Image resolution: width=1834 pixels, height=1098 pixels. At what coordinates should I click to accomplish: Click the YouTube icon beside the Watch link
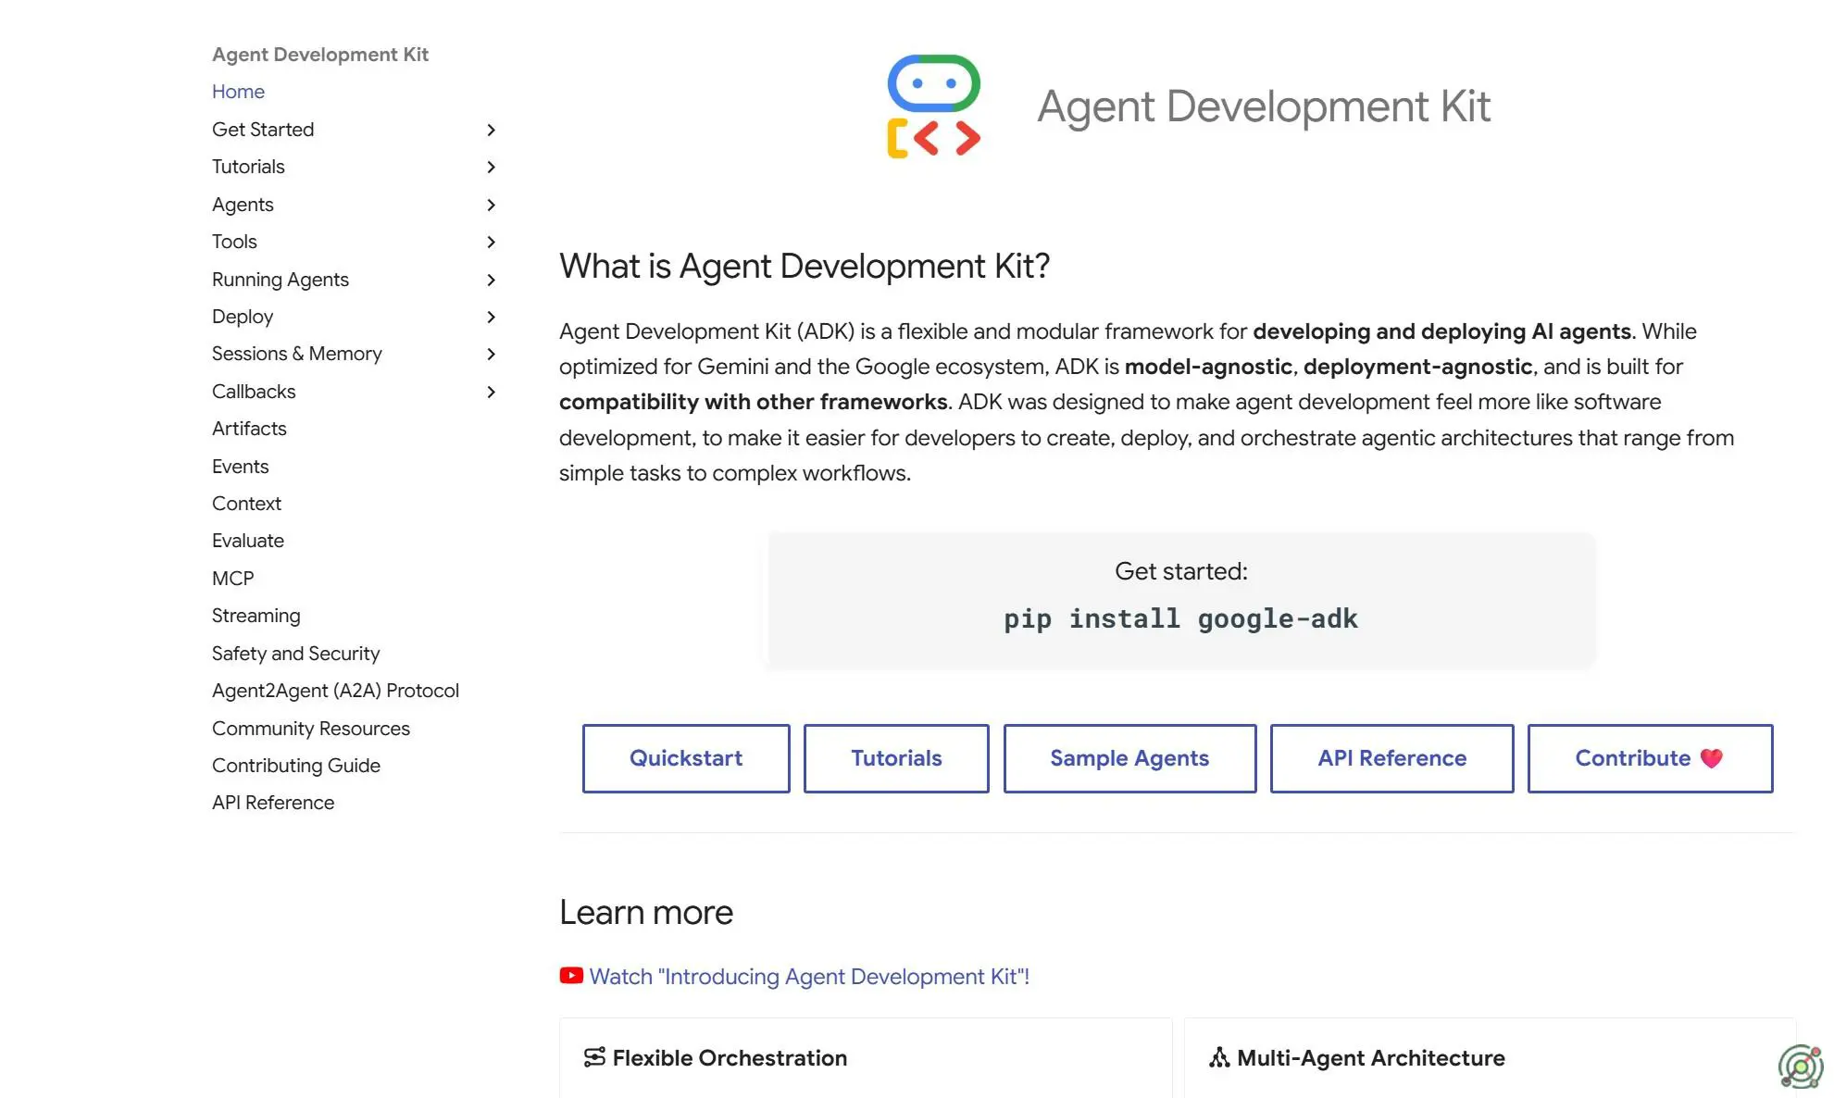pos(571,976)
